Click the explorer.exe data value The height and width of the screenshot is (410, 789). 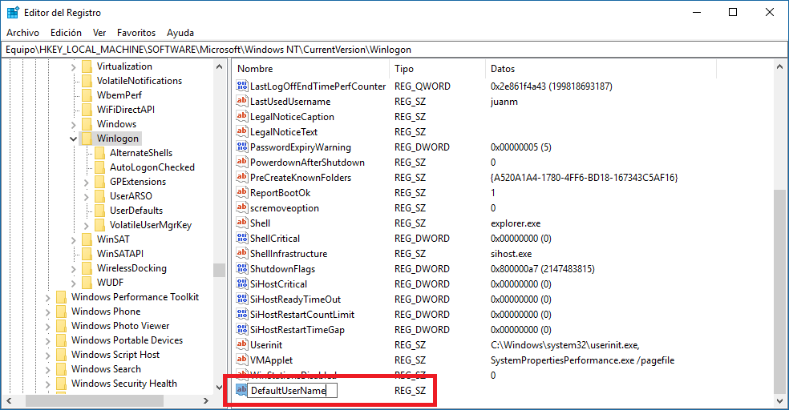[516, 223]
